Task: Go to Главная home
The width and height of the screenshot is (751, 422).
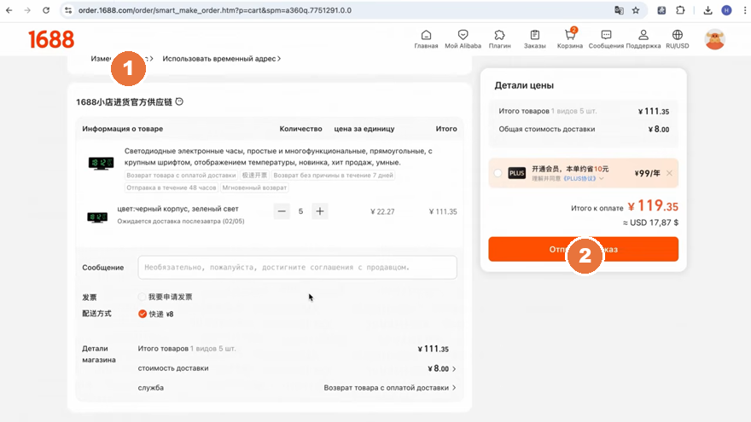Action: (426, 39)
